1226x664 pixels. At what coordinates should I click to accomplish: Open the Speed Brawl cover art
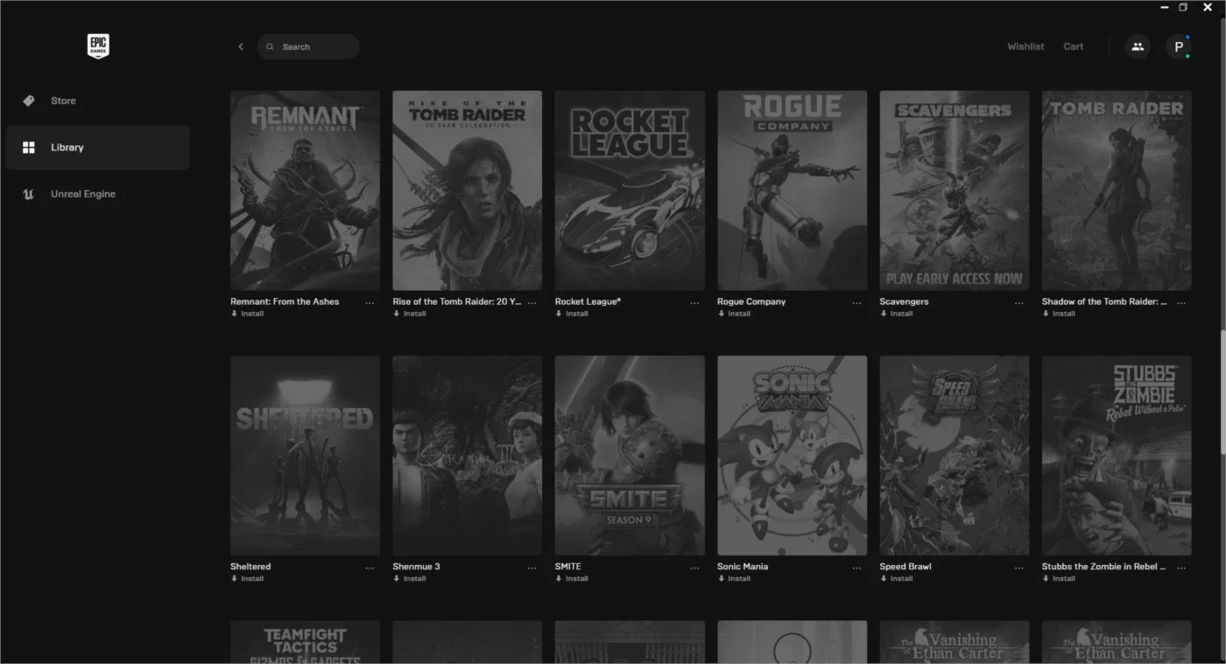(x=954, y=456)
